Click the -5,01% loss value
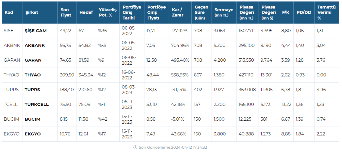The width and height of the screenshot is (342, 154). click(178, 119)
